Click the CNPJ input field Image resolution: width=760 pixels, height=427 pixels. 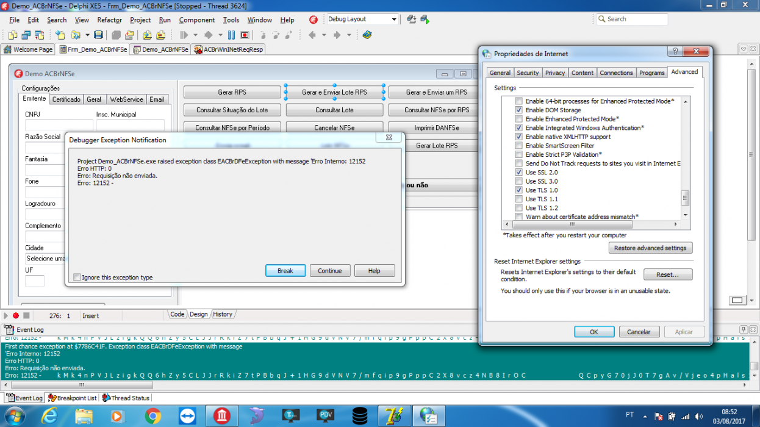59,125
